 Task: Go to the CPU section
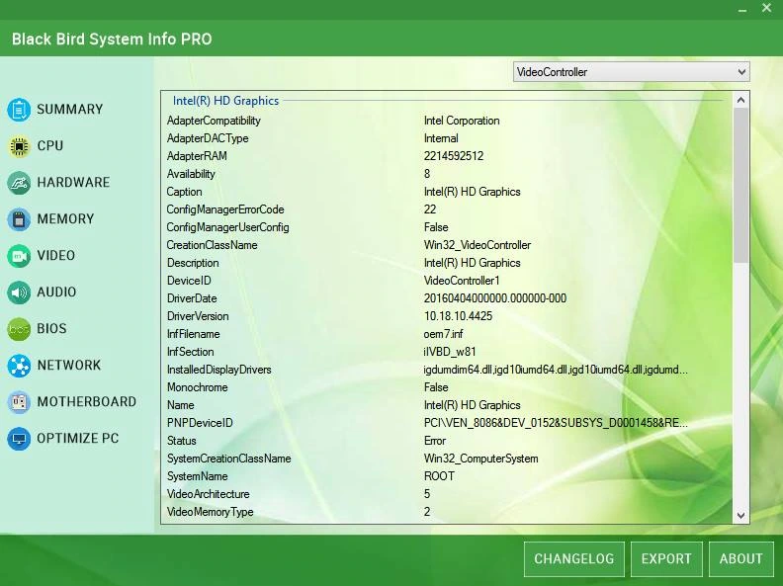click(x=50, y=145)
